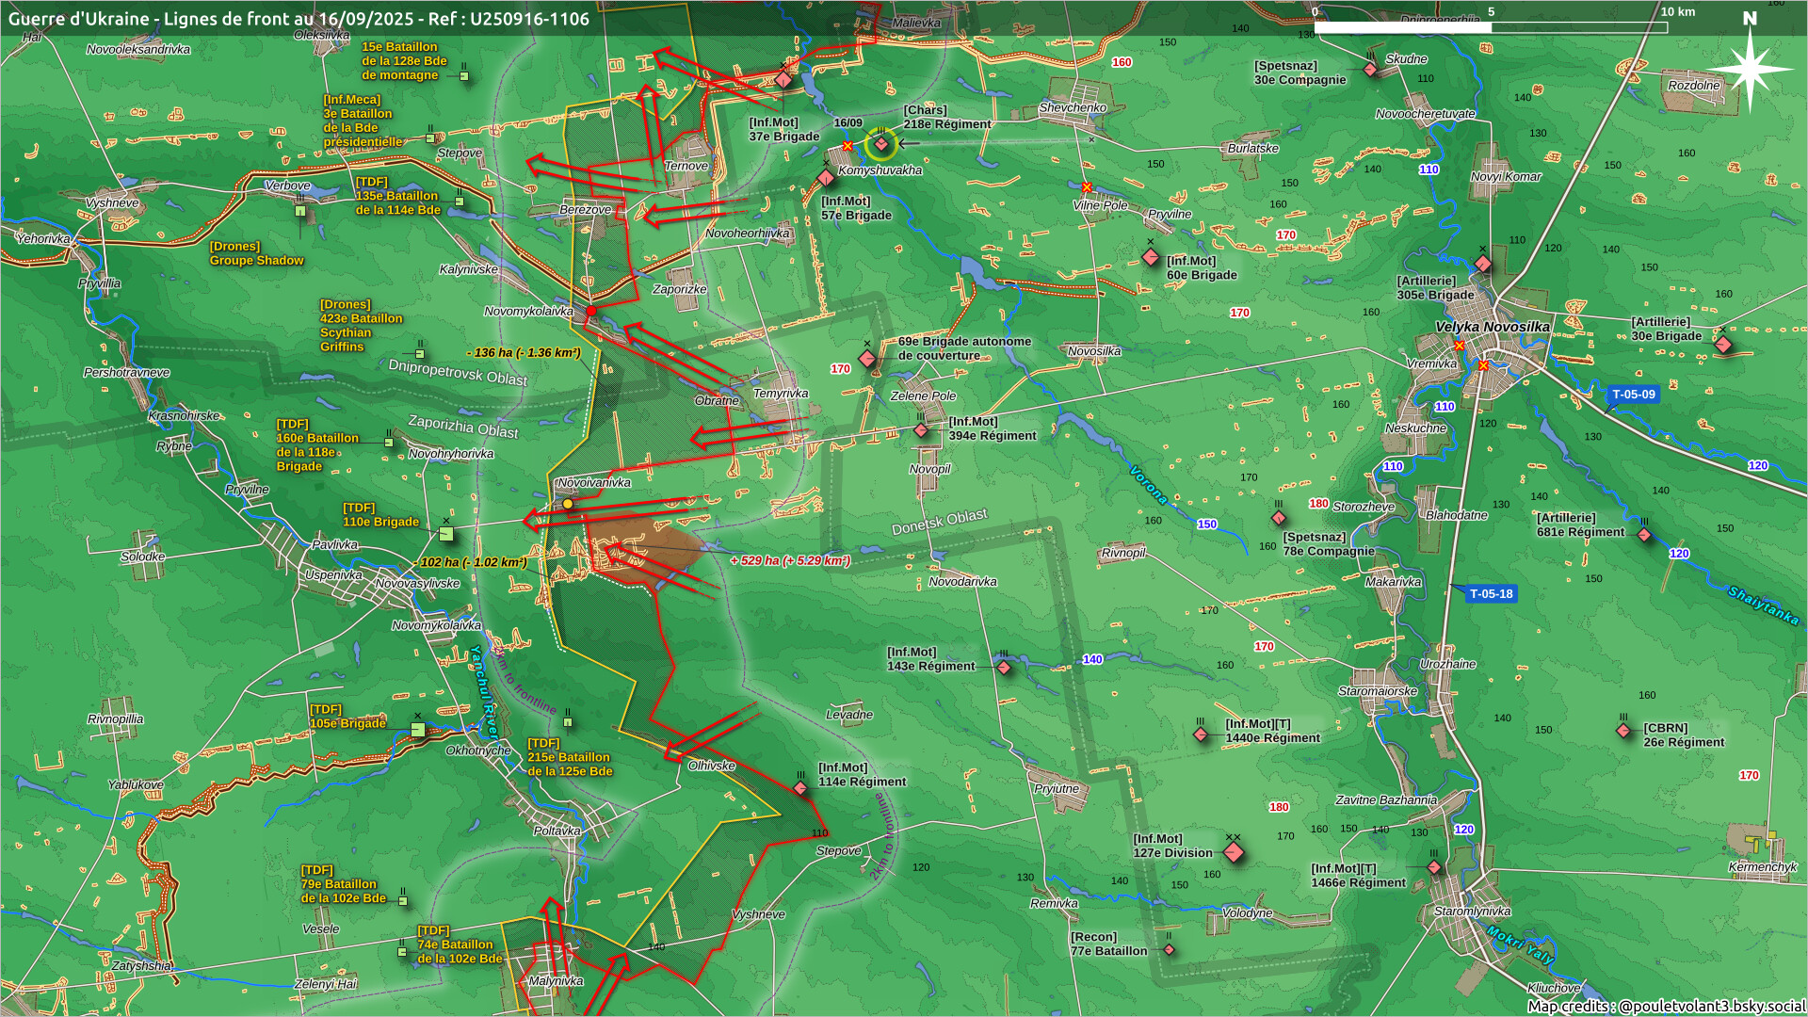Click the 105e Brigade green unit marker

coord(418,729)
